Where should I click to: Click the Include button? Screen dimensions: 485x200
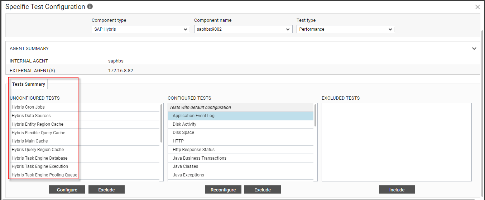[397, 190]
